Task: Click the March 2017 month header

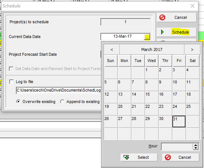Action: click(152, 49)
